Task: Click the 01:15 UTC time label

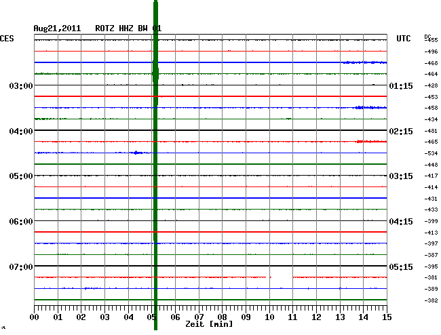Action: pos(401,85)
